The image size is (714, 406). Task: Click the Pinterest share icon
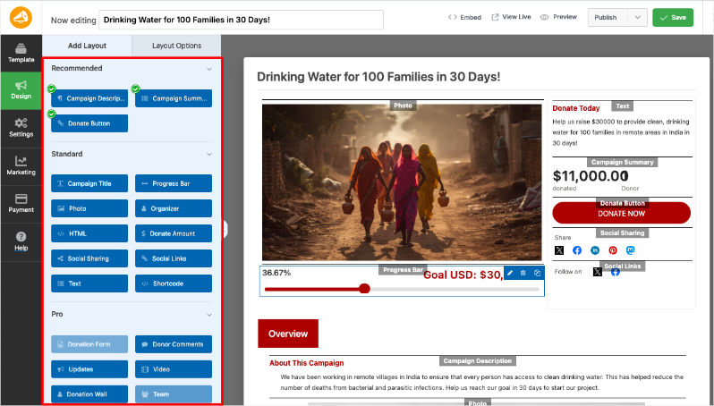click(x=613, y=250)
